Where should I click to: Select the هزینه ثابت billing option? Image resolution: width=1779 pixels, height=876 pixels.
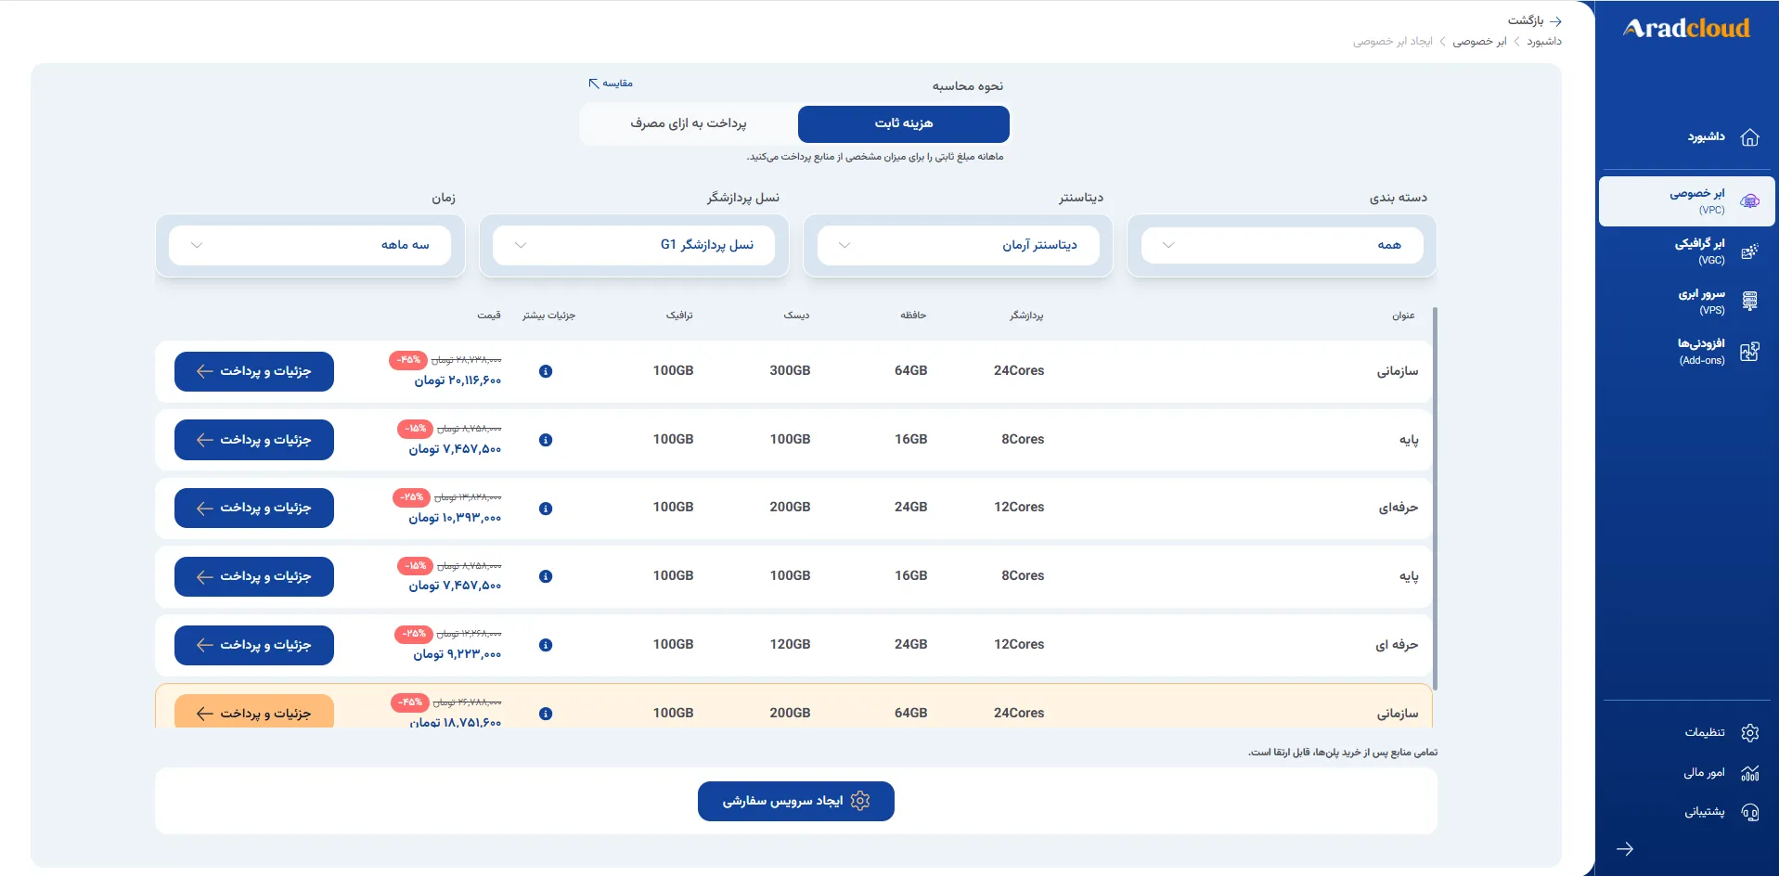904,123
